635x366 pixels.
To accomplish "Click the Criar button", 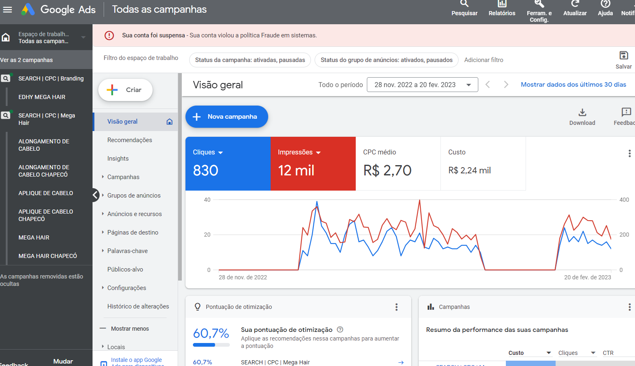I will [x=125, y=90].
